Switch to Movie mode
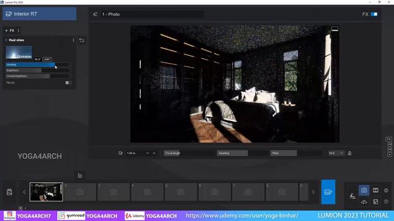The width and height of the screenshot is (394, 221). click(x=376, y=190)
